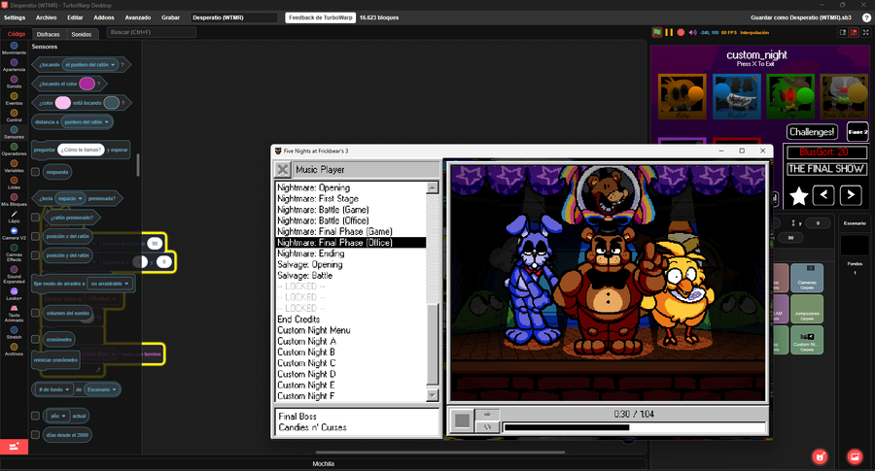875x471 pixels.
Task: Toggle the ¿ratón presionado? checkbox
Action: (35, 218)
